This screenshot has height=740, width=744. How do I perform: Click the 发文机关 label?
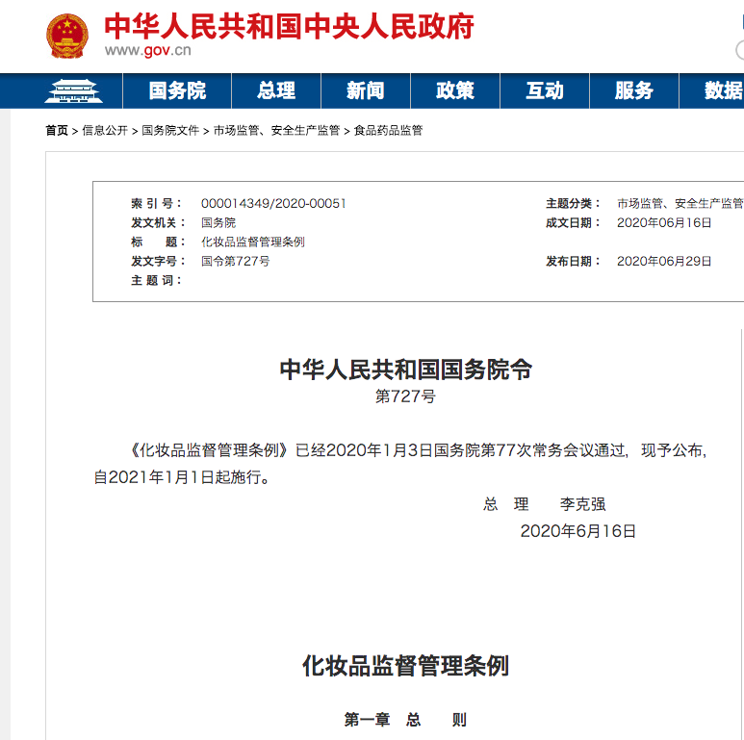(x=158, y=222)
